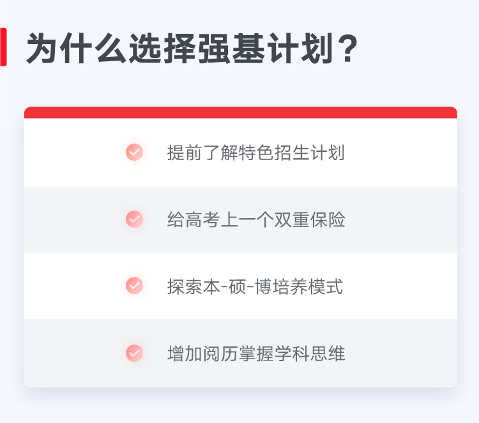Select the 给高考上一个双重保险 list item
The image size is (479, 423).
[x=241, y=219]
